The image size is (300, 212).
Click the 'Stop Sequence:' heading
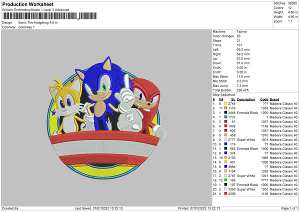[224, 94]
